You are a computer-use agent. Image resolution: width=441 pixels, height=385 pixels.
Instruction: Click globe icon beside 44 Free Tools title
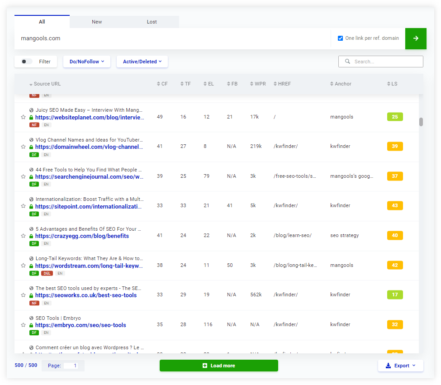pyautogui.click(x=32, y=170)
